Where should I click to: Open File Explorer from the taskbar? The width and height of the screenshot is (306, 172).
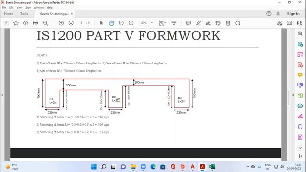tap(133, 167)
